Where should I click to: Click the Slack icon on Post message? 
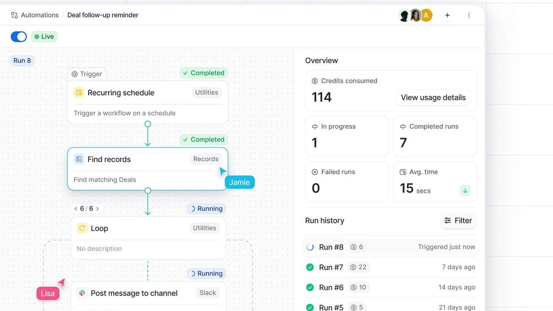(82, 293)
